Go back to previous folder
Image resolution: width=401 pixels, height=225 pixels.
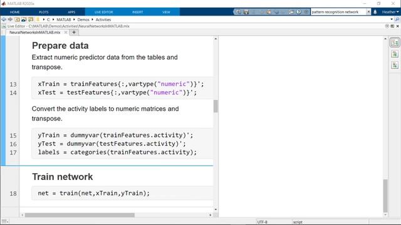[4, 19]
